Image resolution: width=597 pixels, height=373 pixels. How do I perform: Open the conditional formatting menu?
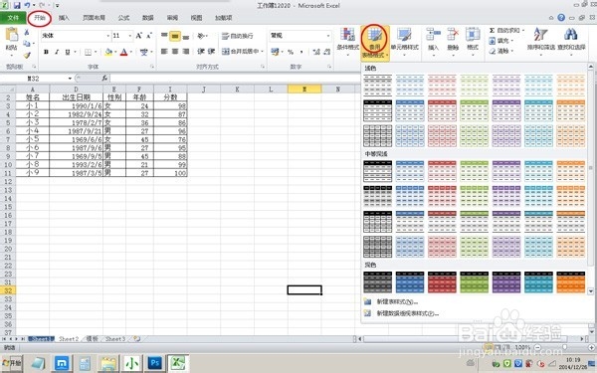[x=347, y=42]
